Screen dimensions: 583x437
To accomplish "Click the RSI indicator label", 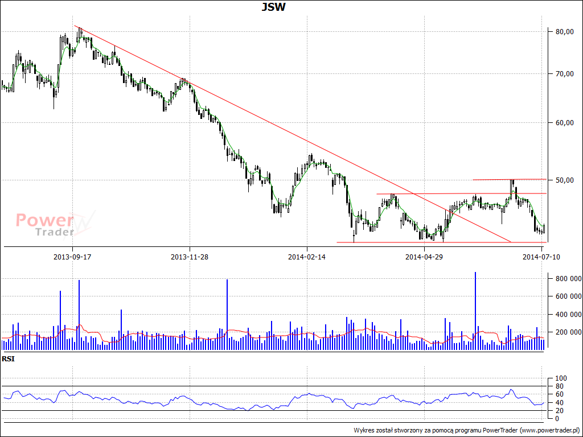I will point(8,359).
